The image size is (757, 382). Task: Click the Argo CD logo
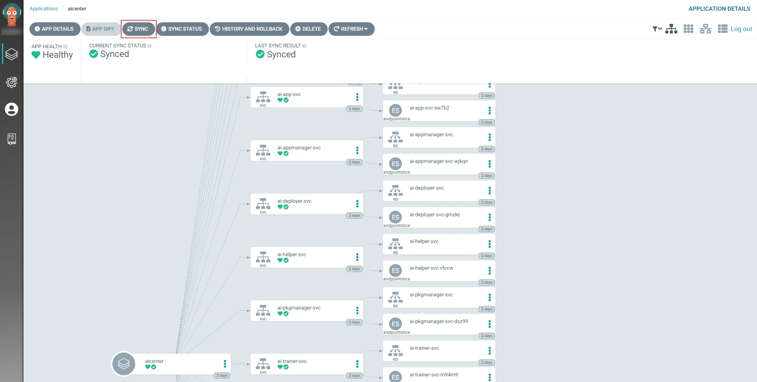coord(12,15)
